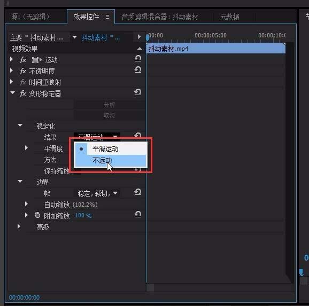The width and height of the screenshot is (309, 306).
Task: Select the 效果控件 tab
Action: [86, 17]
